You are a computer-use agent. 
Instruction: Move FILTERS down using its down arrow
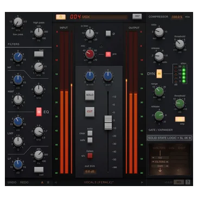(x=153, y=162)
